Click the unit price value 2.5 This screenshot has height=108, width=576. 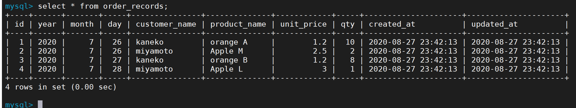[320, 51]
